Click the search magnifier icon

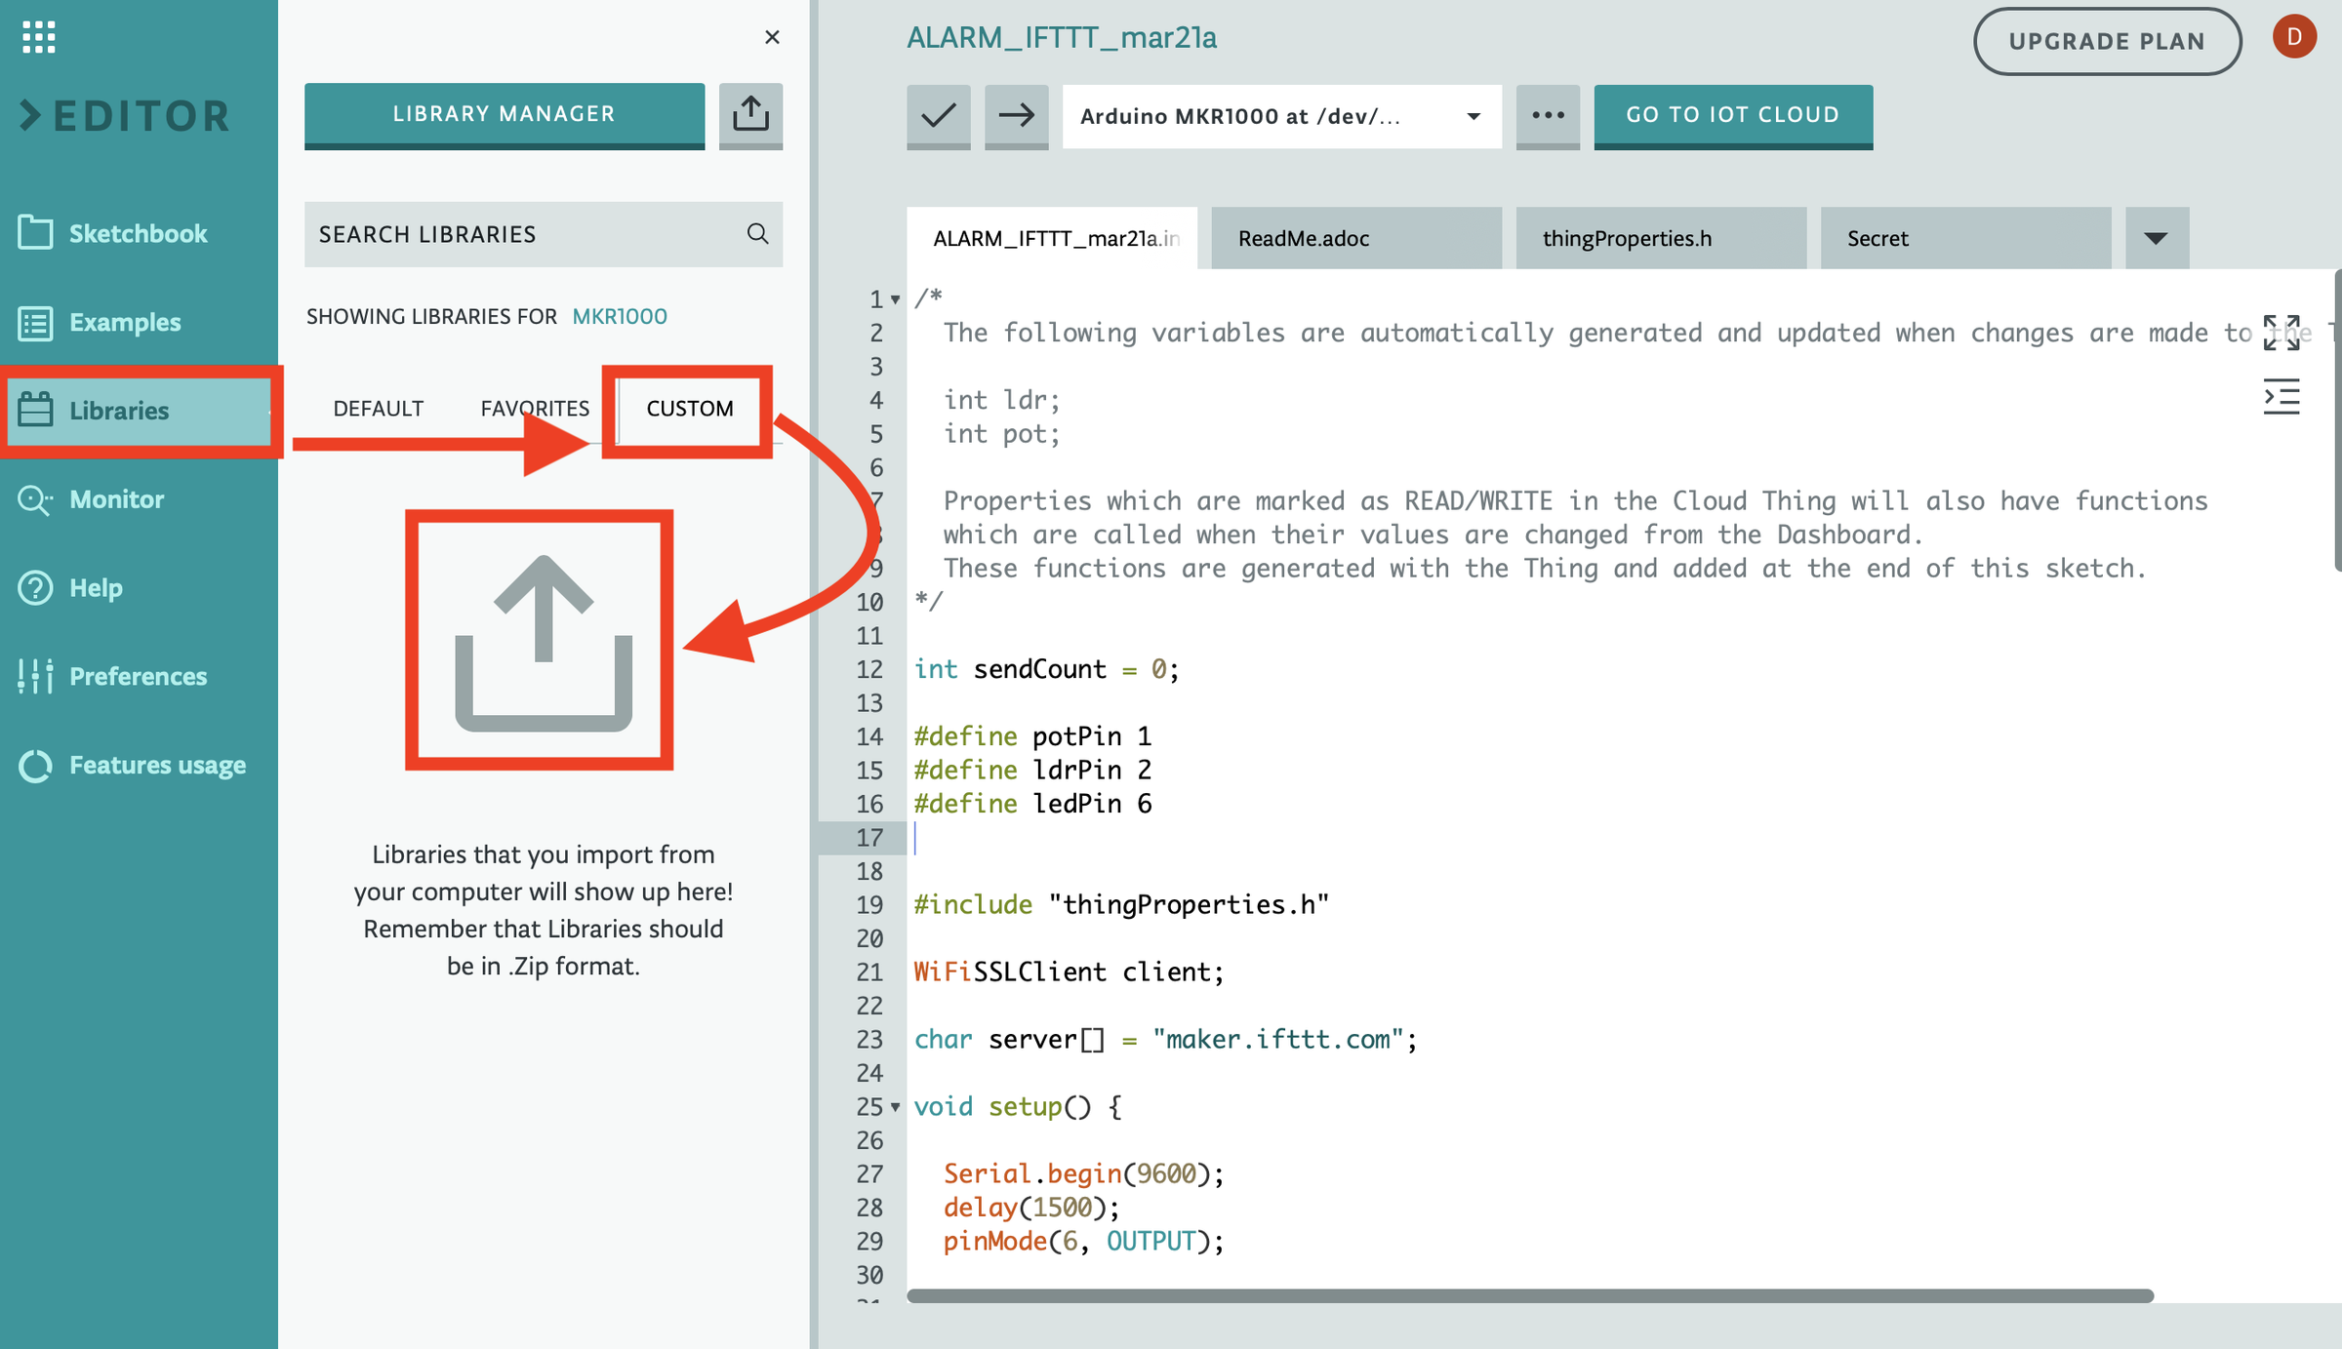[757, 234]
